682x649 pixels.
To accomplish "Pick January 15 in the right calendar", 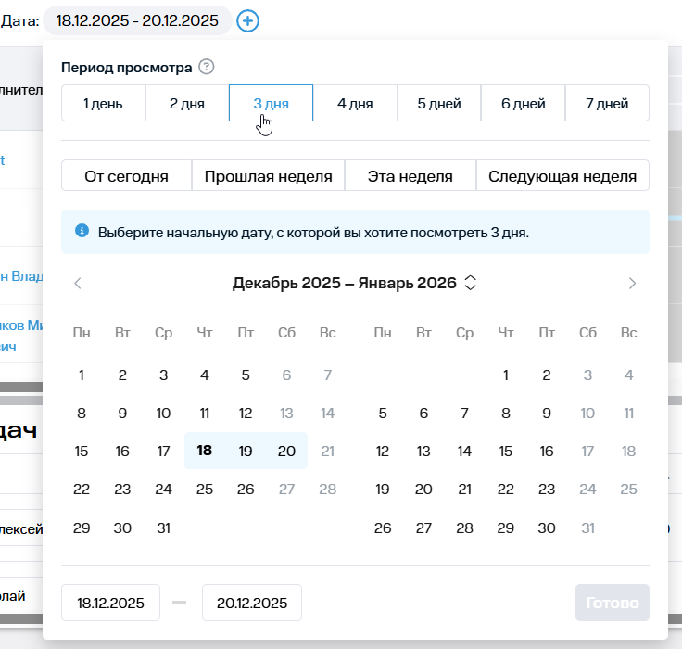I will [505, 451].
